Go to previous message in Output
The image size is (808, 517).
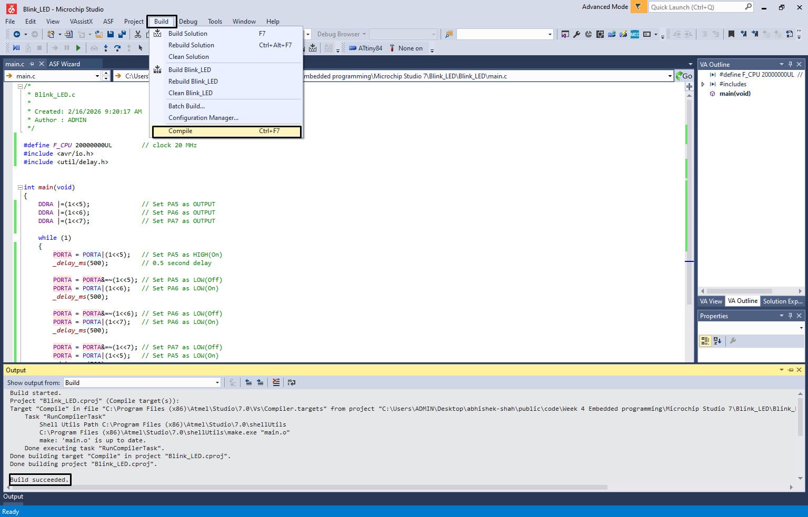point(248,382)
